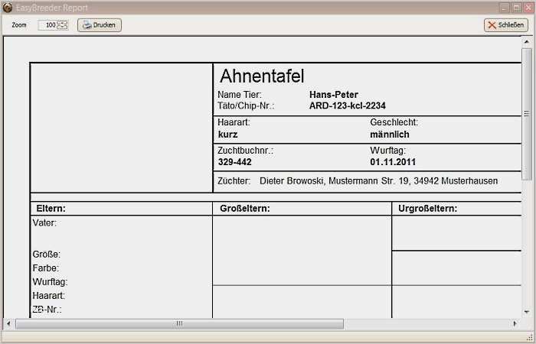
Task: Close the window using the title bar X
Action: tap(528, 8)
